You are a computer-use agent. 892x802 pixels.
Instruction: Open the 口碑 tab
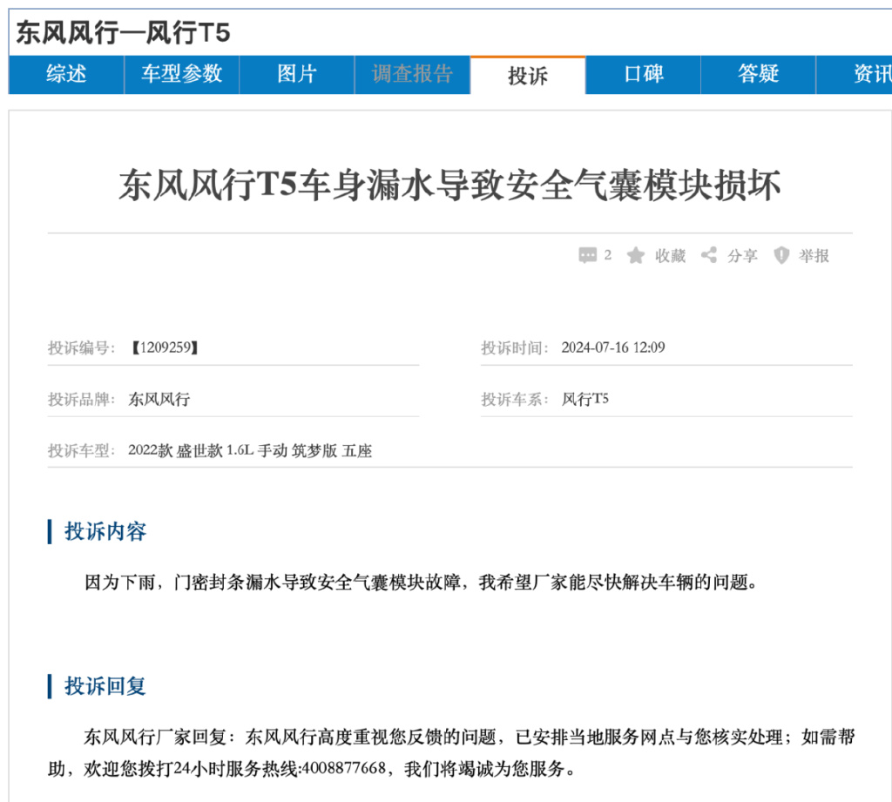coord(644,75)
